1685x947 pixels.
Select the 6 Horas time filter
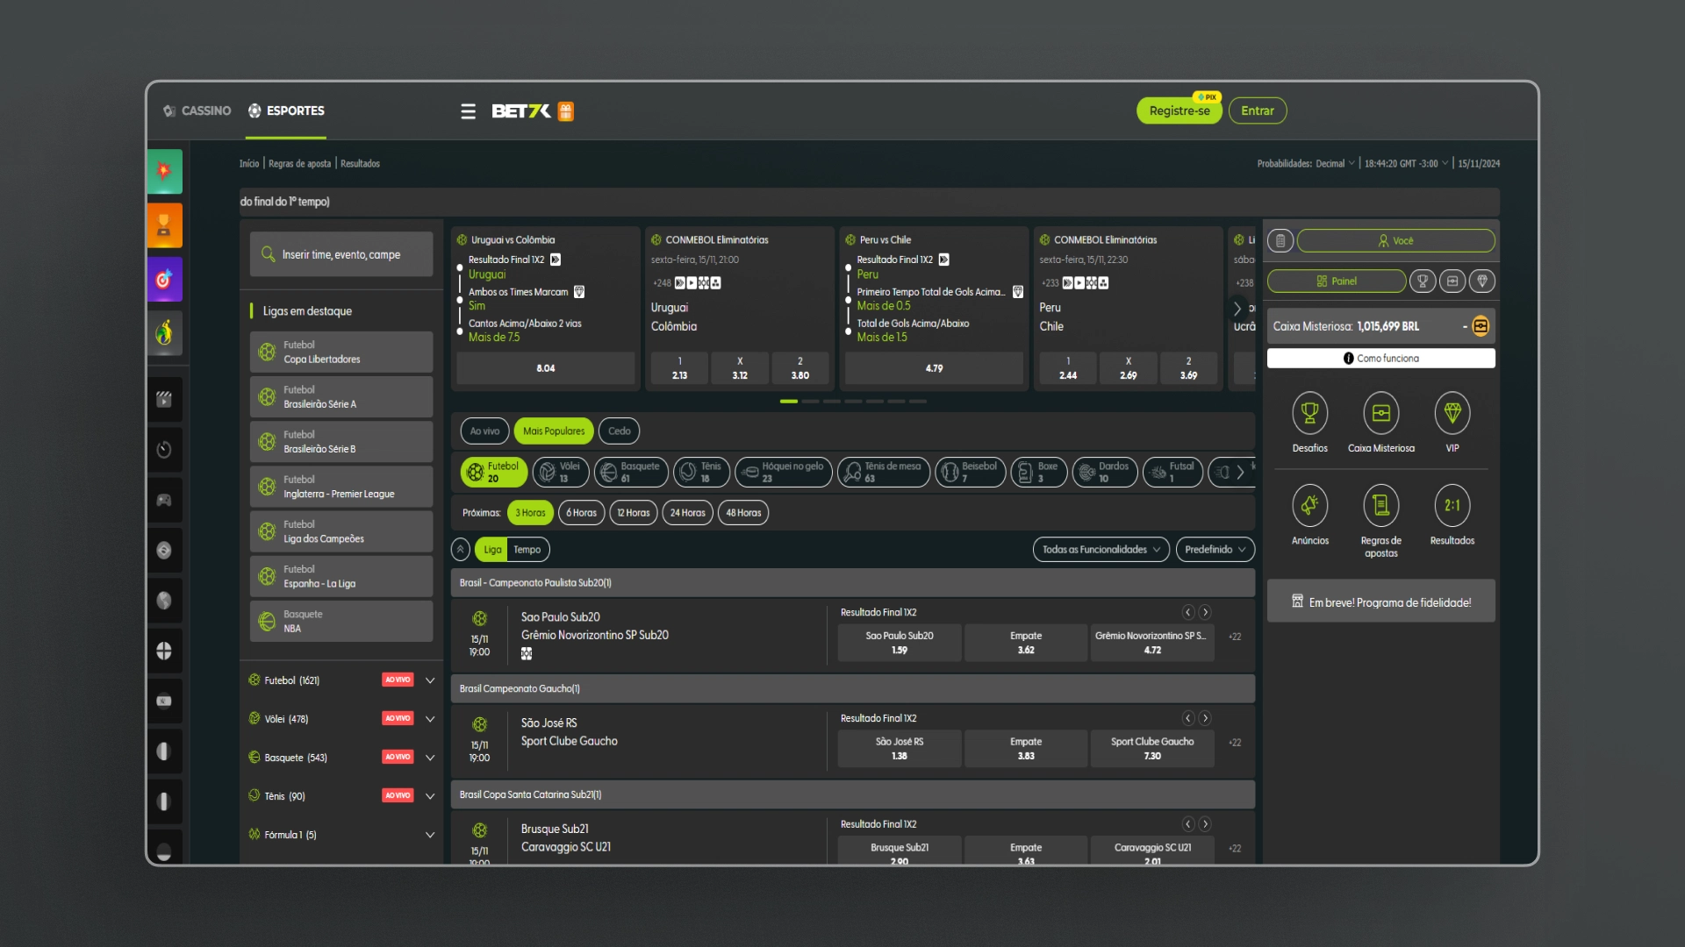tap(581, 513)
